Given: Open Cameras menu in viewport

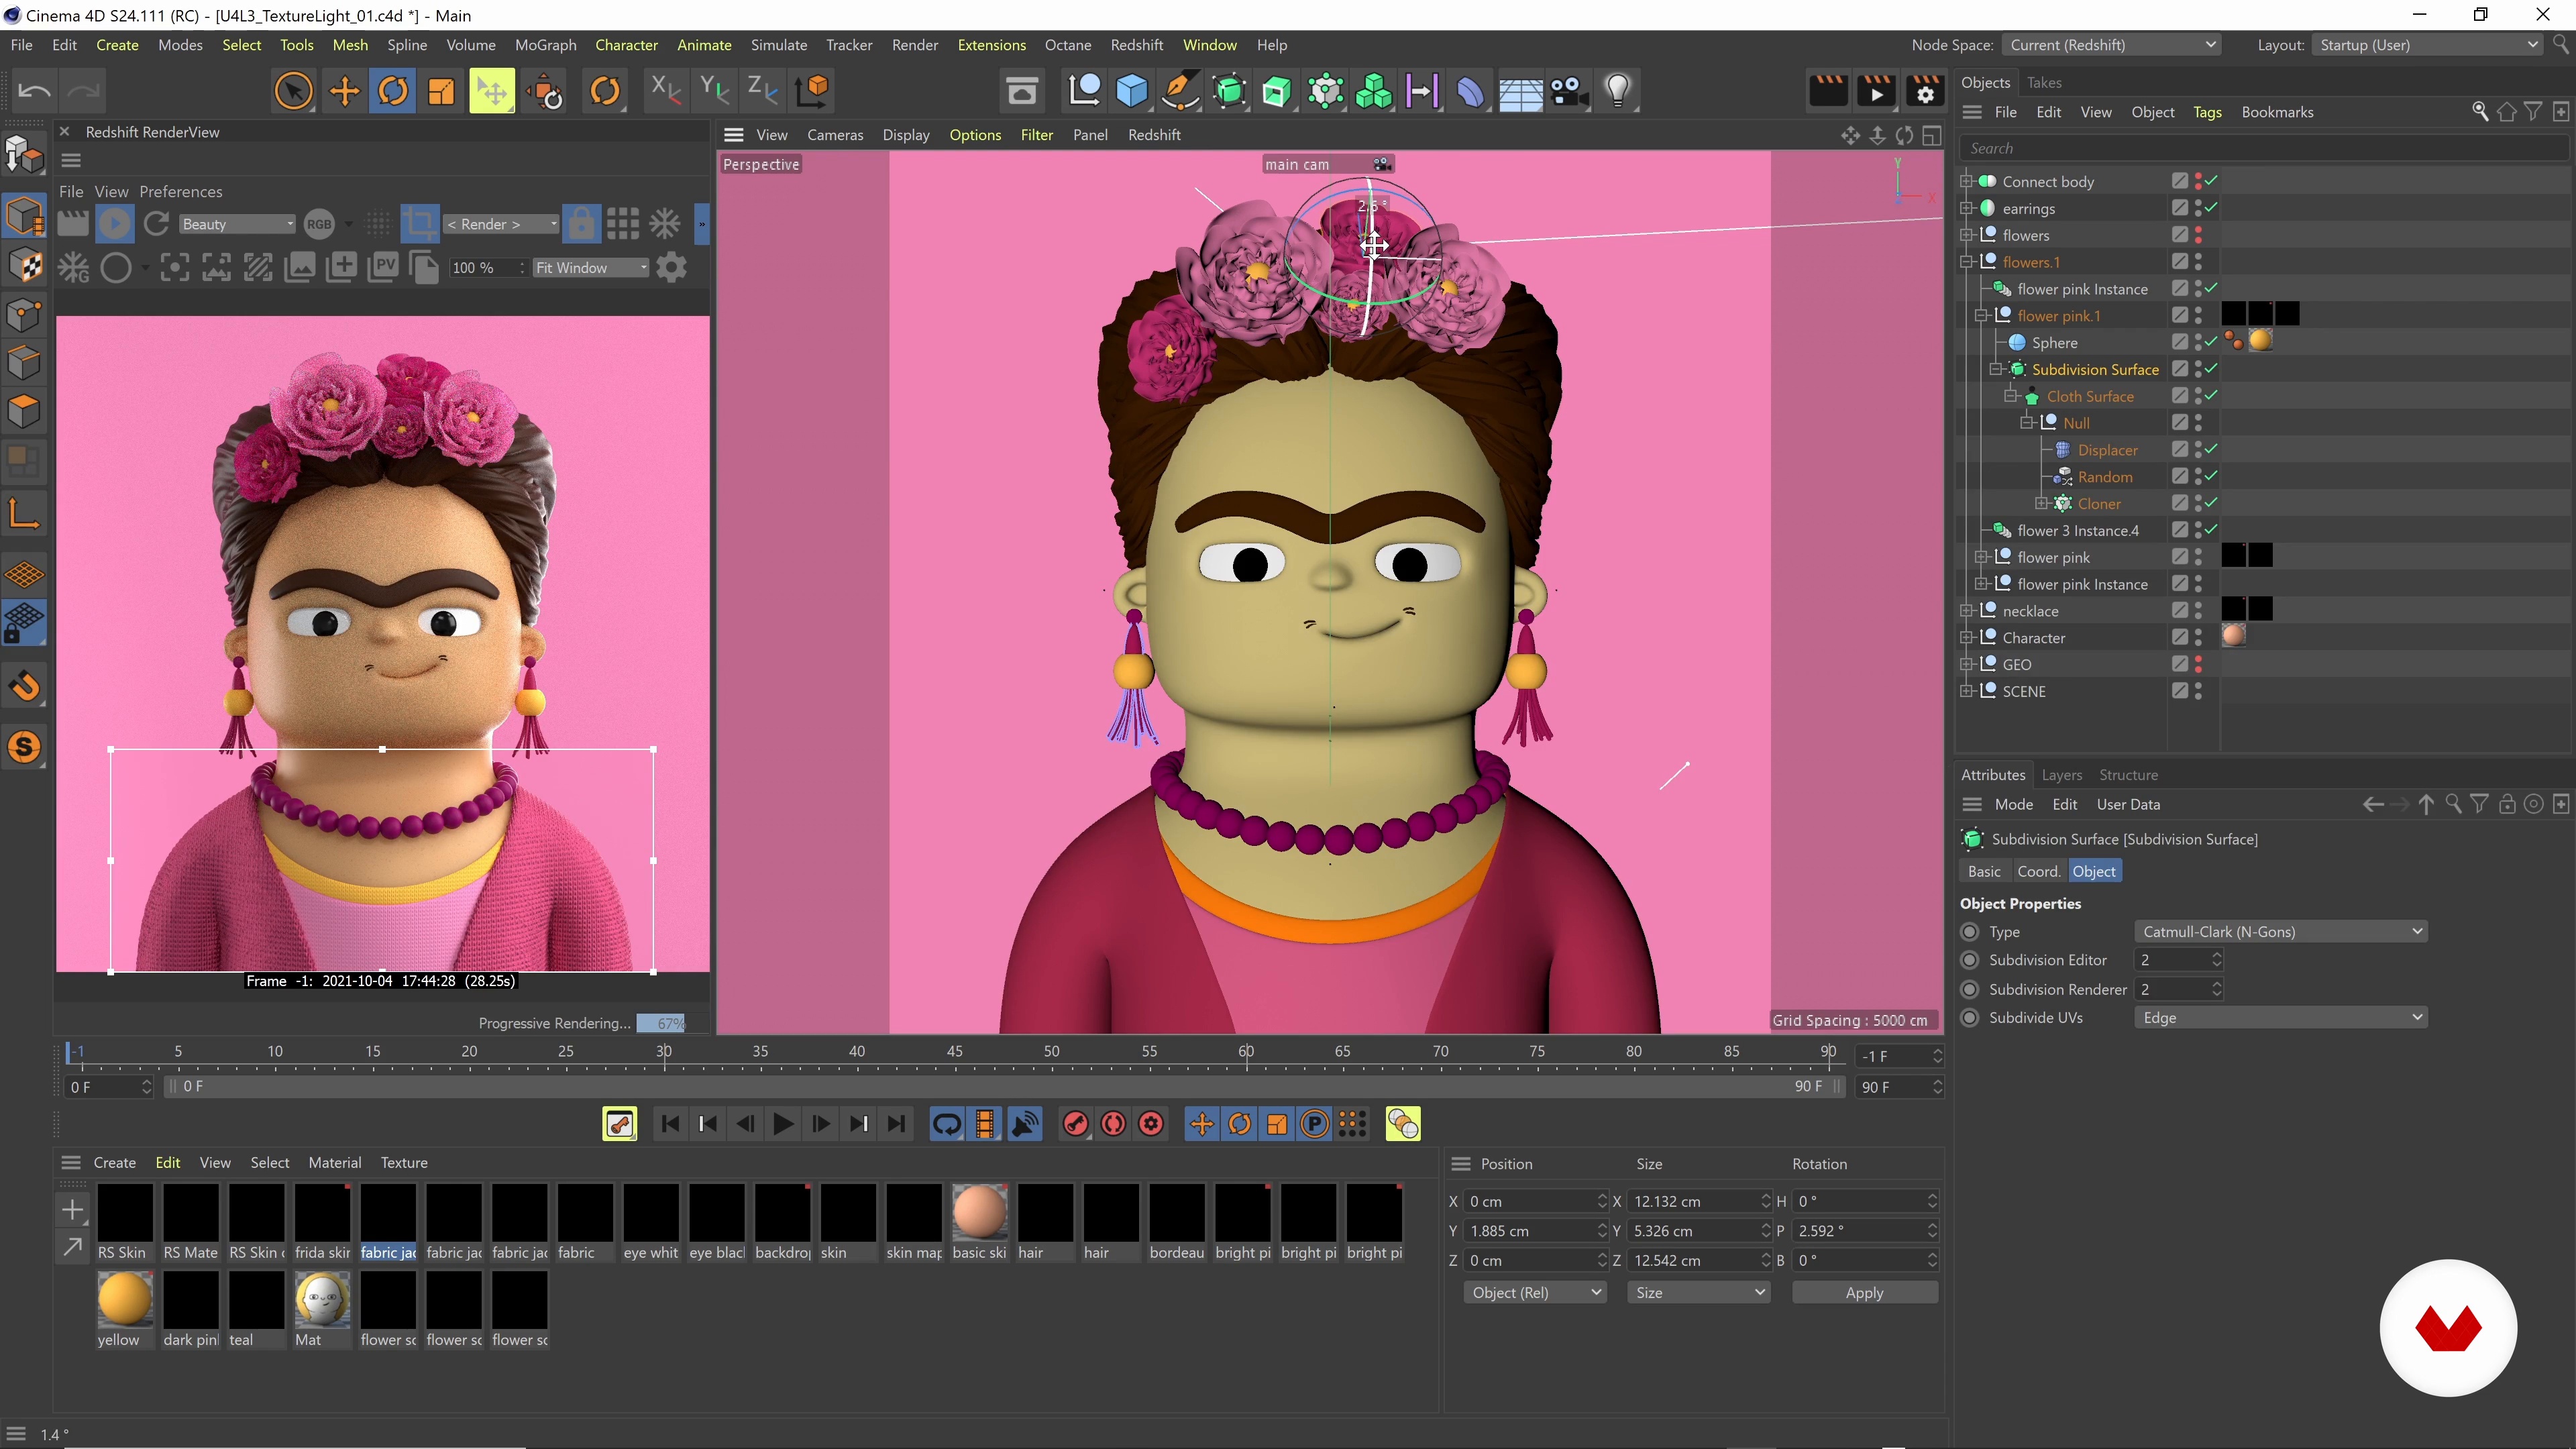Looking at the screenshot, I should click(x=835, y=135).
